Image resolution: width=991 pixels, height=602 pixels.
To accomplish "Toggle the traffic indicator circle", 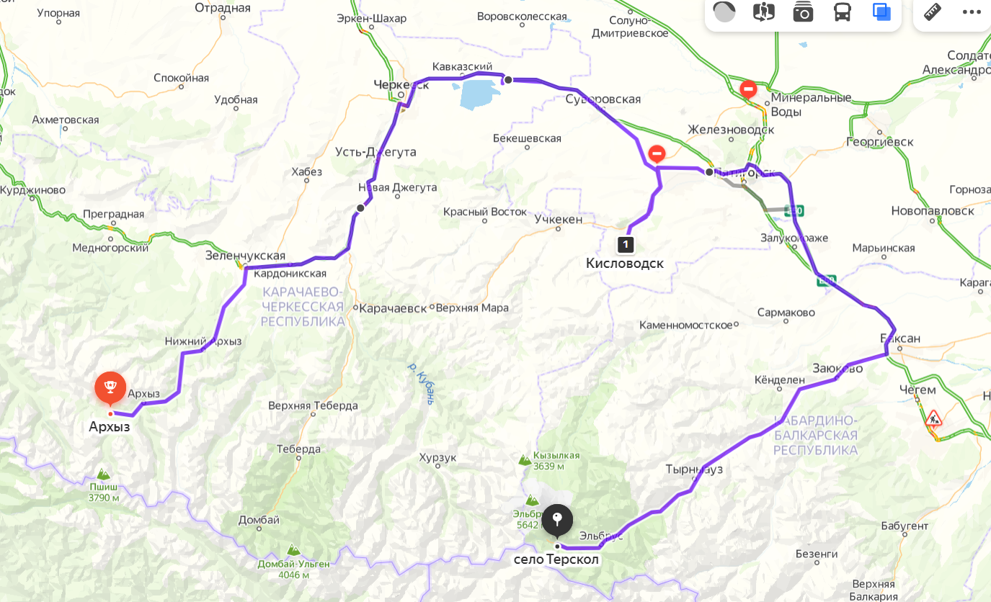I will [724, 12].
